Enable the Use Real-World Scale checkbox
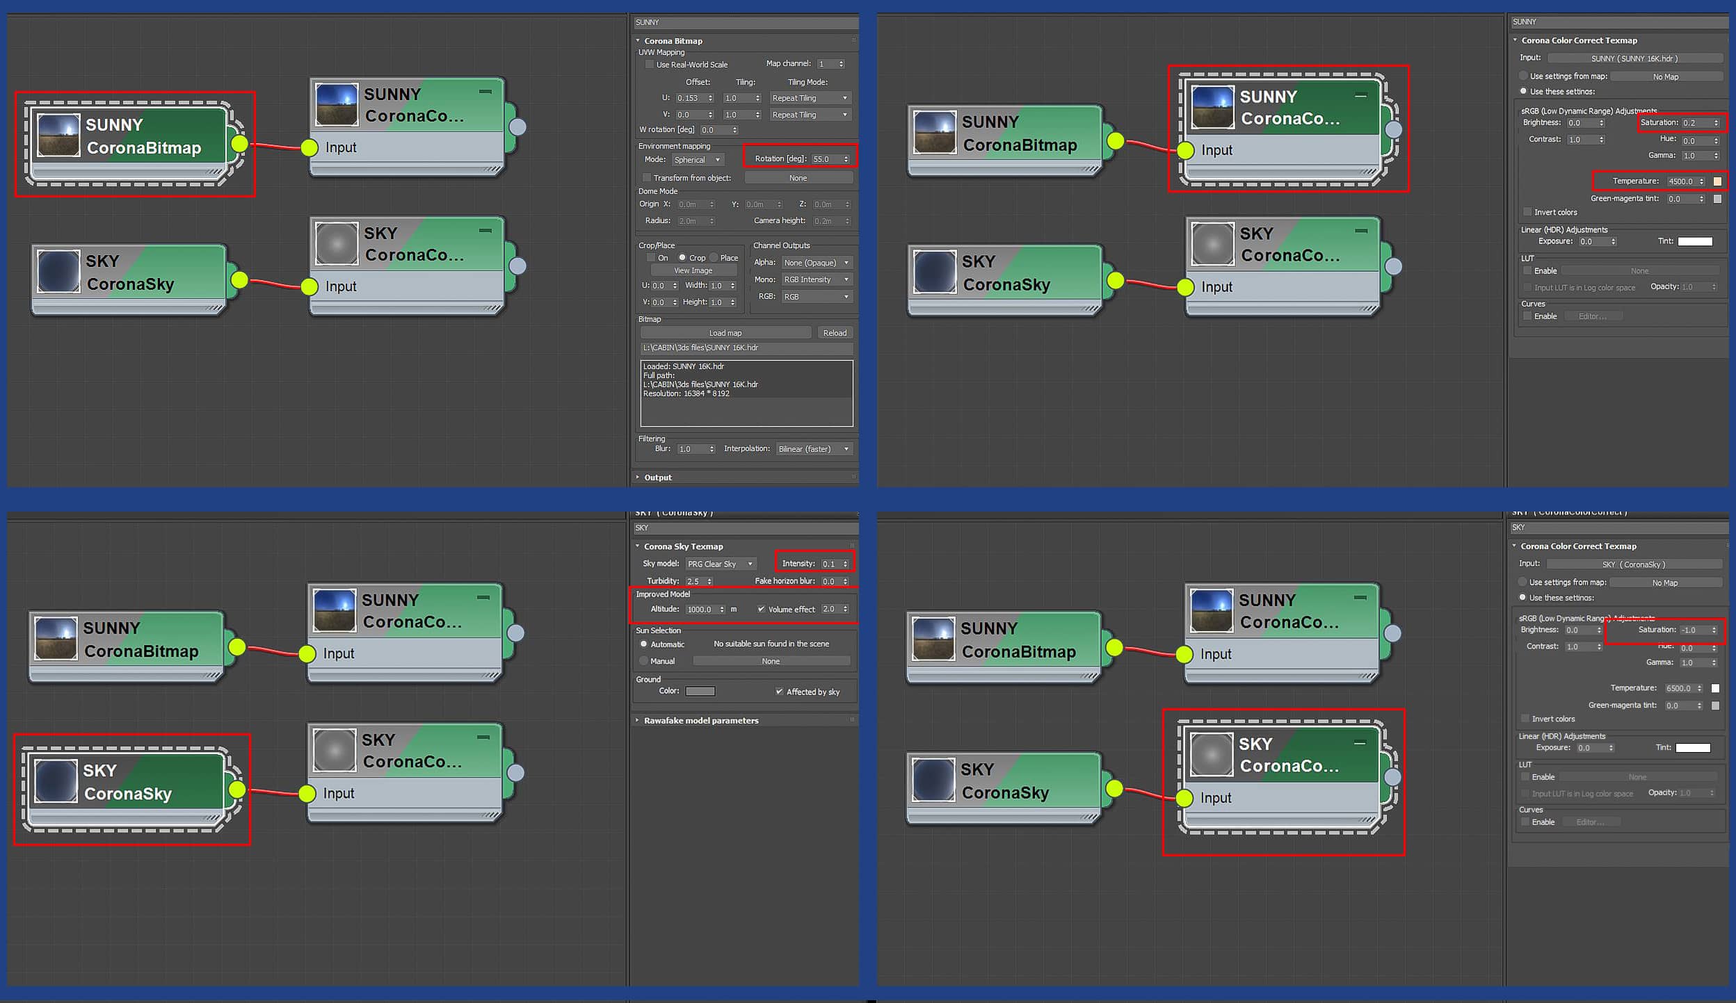The image size is (1736, 1003). [649, 65]
